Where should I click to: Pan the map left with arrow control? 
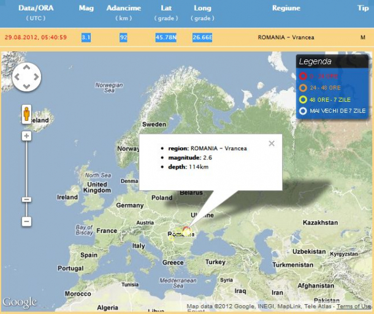pos(17,77)
